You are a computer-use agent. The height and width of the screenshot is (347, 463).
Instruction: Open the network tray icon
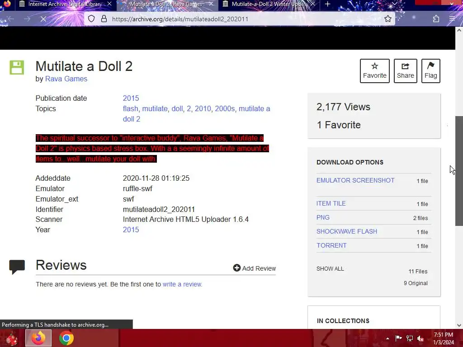(x=410, y=338)
